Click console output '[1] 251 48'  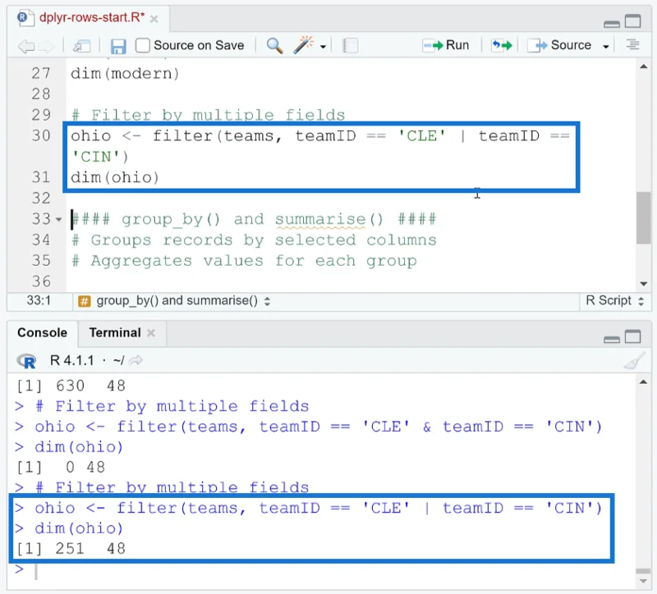click(x=71, y=549)
